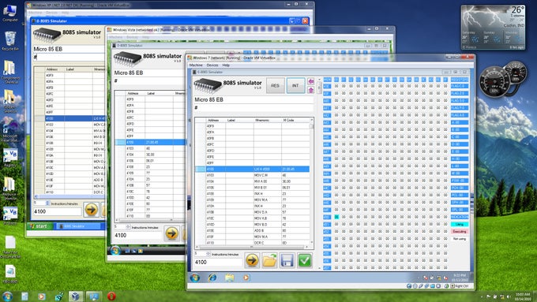This screenshot has width=537, height=302.
Task: Open a file with the folder icon
Action: [269, 261]
